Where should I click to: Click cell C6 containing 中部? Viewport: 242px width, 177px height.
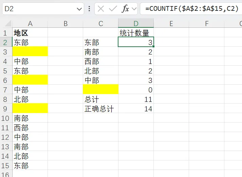coord(100,81)
